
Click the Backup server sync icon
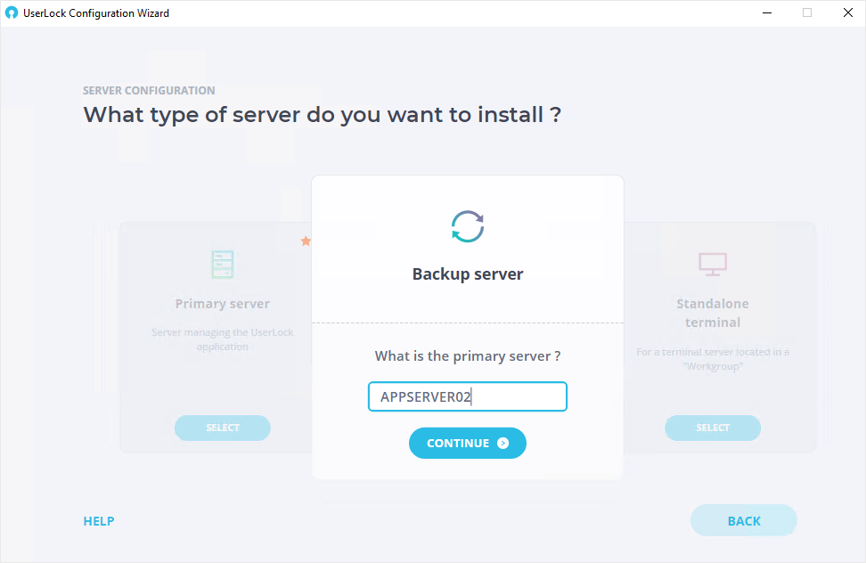pos(468,226)
